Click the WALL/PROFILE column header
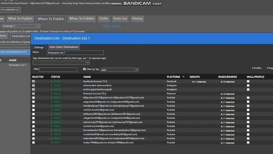Image resolution: width=273 pixels, height=154 pixels. tap(256, 77)
